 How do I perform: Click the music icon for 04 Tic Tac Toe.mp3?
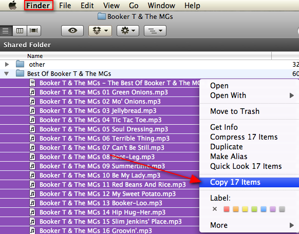(x=32, y=120)
